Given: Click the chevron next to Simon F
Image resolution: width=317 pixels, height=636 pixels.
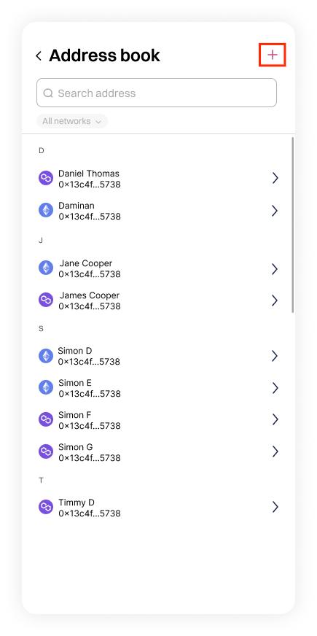Looking at the screenshot, I should click(275, 419).
